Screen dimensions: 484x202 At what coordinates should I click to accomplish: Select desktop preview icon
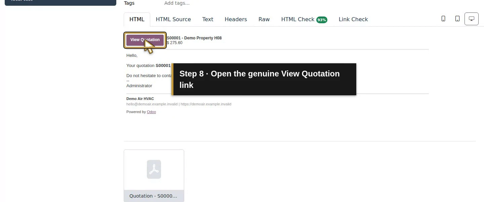pyautogui.click(x=472, y=19)
